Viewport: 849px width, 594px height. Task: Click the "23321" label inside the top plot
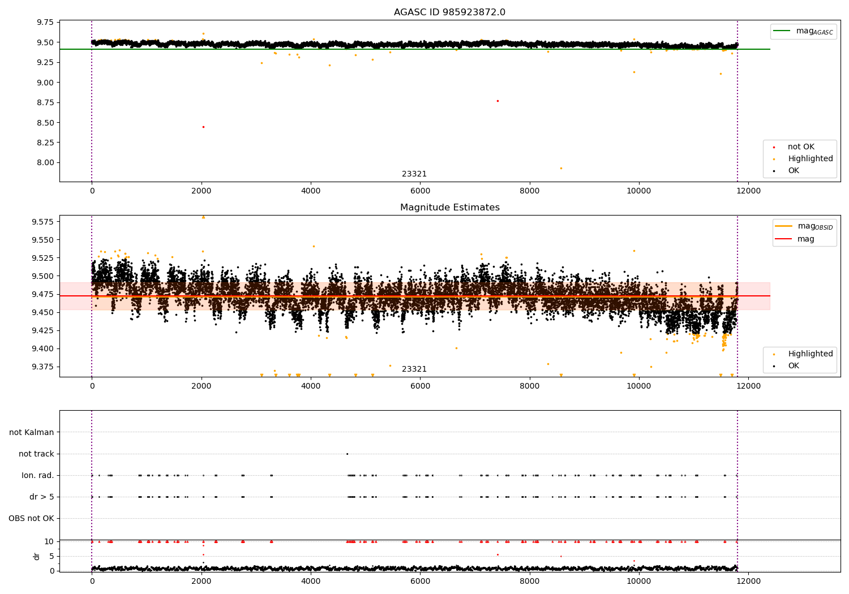click(x=414, y=174)
